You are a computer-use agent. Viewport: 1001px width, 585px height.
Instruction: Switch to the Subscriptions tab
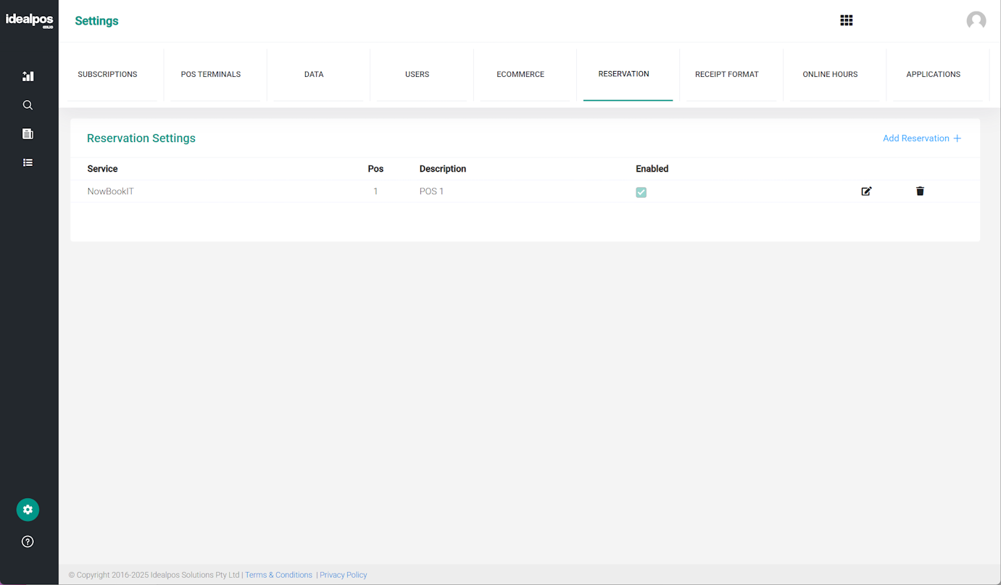(x=107, y=74)
